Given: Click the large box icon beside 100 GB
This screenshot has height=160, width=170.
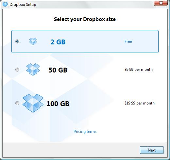Looking at the screenshot, I should click(33, 103).
